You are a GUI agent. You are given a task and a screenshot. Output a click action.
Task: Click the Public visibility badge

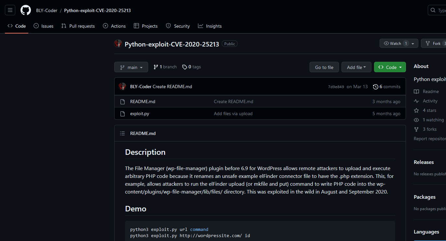(x=230, y=44)
